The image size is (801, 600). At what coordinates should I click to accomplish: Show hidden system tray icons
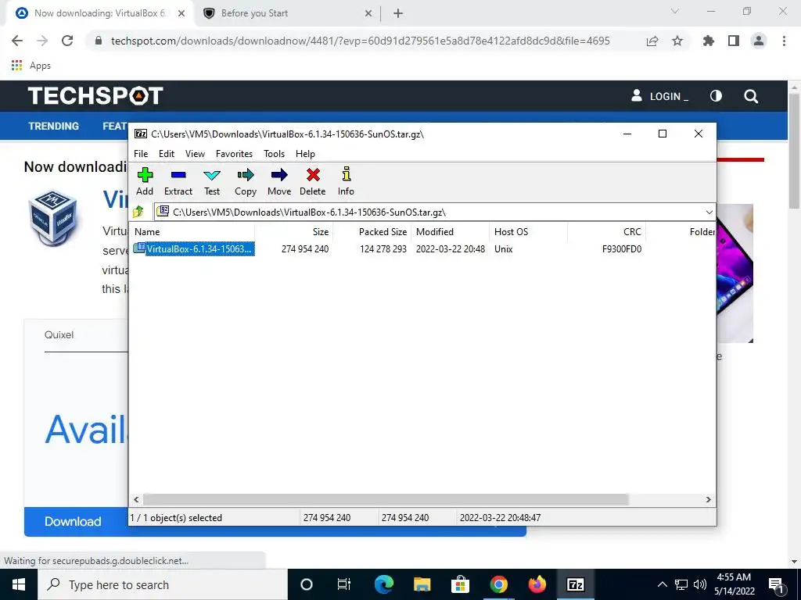click(662, 584)
